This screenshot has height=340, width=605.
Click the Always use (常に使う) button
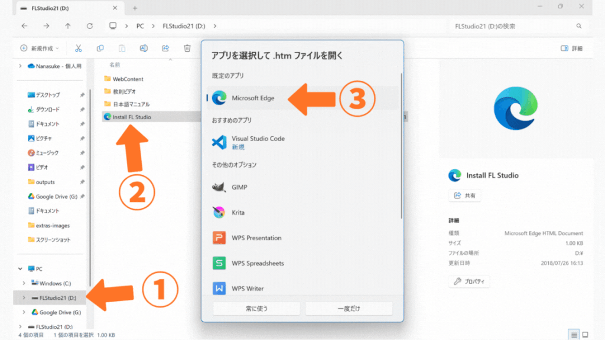coord(256,308)
